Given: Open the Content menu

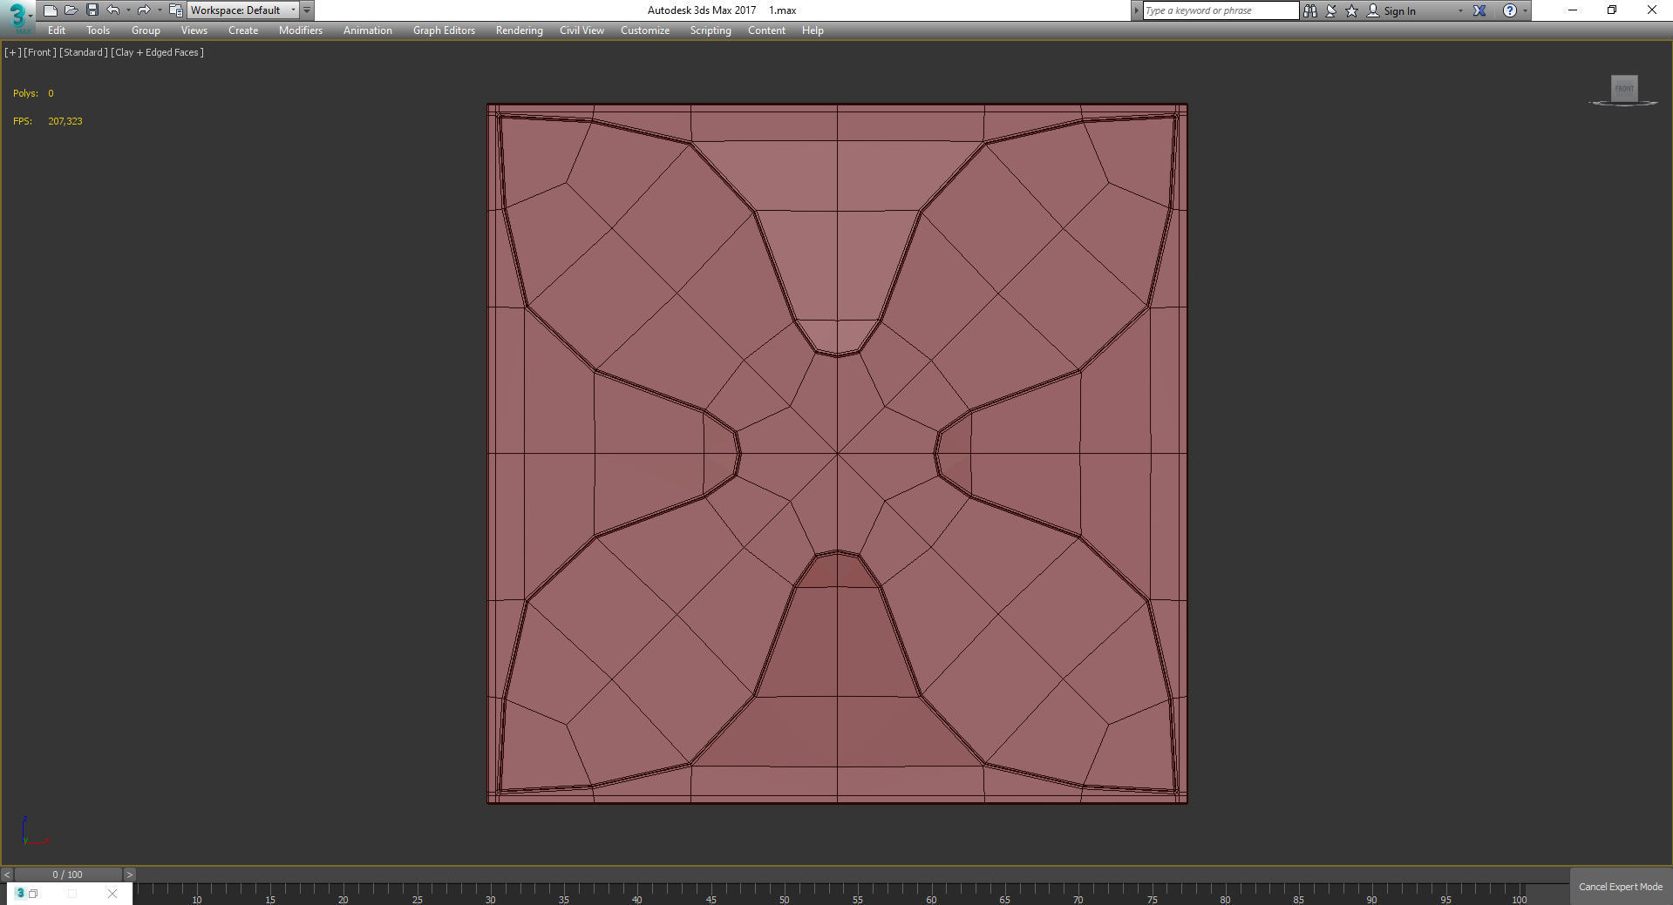Looking at the screenshot, I should coord(766,30).
